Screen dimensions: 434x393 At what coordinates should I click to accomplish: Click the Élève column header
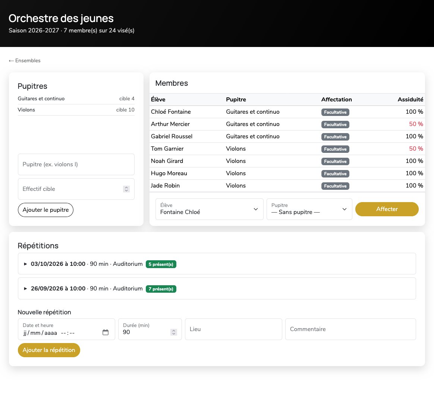(158, 100)
